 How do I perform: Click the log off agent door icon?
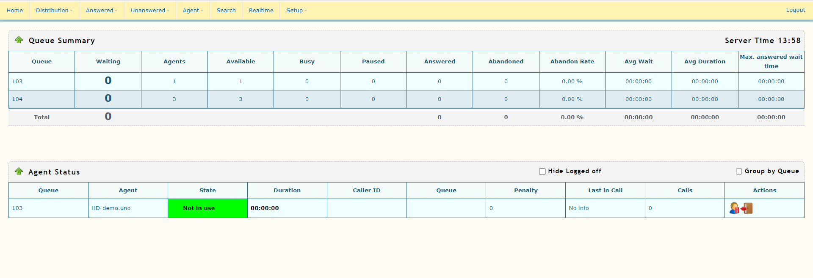[747, 208]
